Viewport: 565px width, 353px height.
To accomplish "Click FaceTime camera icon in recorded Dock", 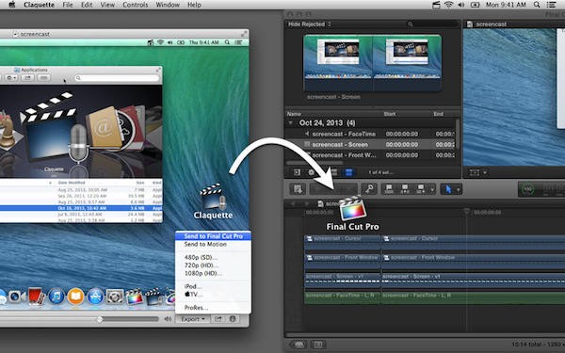I will tap(17, 297).
